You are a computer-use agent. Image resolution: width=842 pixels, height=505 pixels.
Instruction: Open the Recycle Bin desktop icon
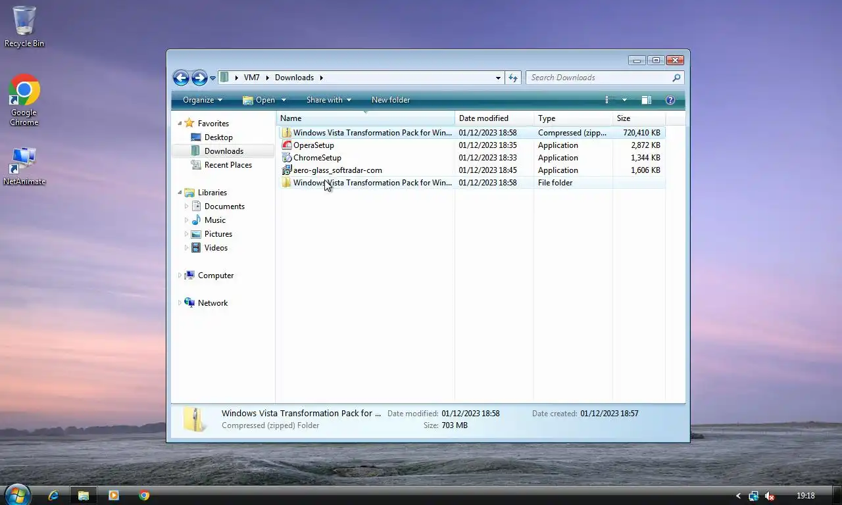click(24, 27)
